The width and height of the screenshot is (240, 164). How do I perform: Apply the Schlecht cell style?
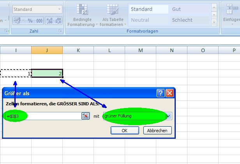coord(190,20)
